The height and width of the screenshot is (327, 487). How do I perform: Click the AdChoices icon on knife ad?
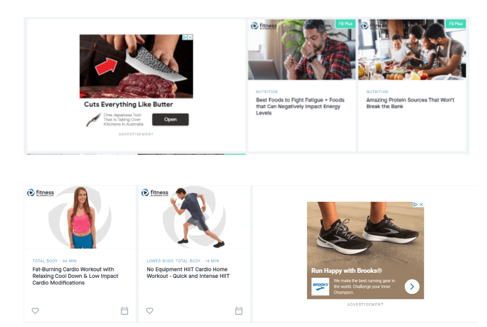185,37
